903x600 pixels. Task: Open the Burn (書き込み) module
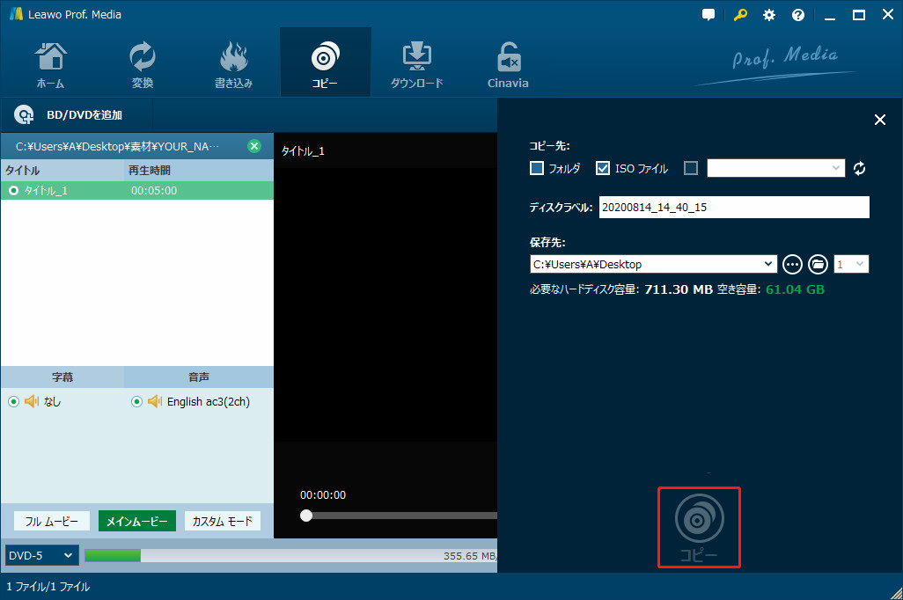pyautogui.click(x=233, y=63)
